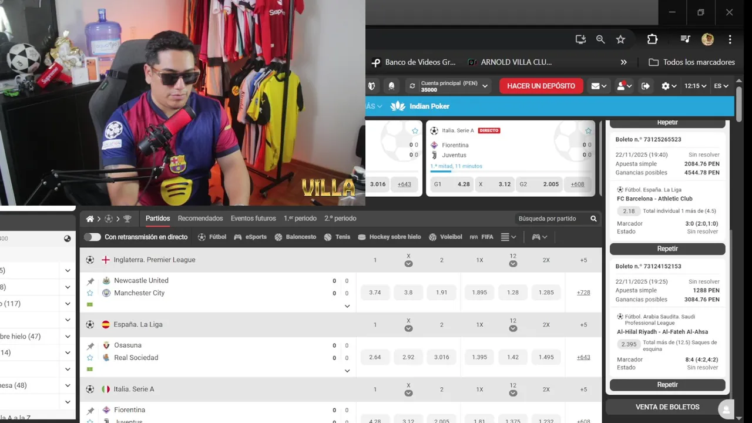752x423 pixels.
Task: Open the browser zoom magnifier icon
Action: [600, 39]
